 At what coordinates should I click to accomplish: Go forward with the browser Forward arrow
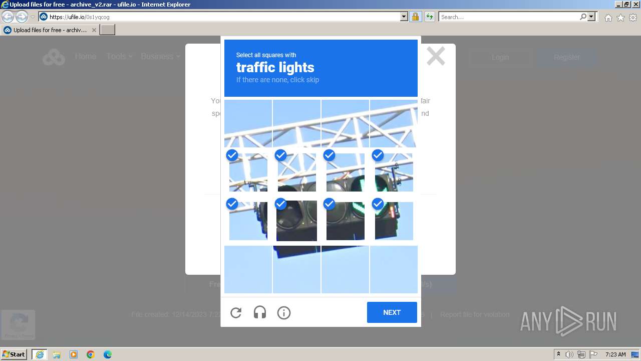pos(22,17)
